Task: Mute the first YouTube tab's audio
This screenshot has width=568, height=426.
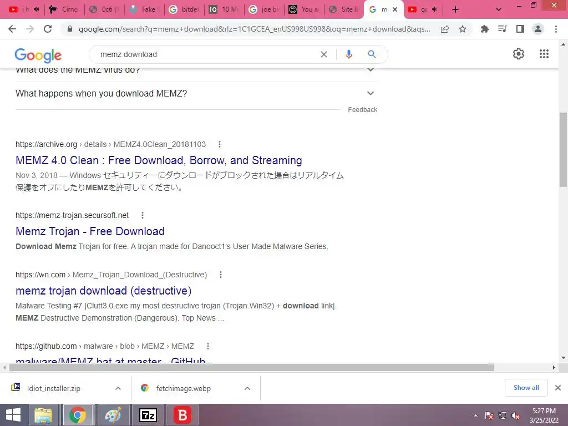Action: point(36,9)
